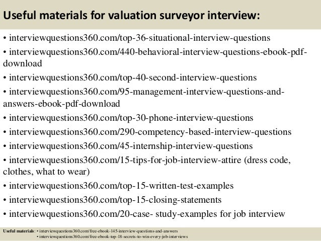This screenshot has width=321, height=241.
Task: Click the 'Useful materials:' footer label
Action: click(x=19, y=231)
